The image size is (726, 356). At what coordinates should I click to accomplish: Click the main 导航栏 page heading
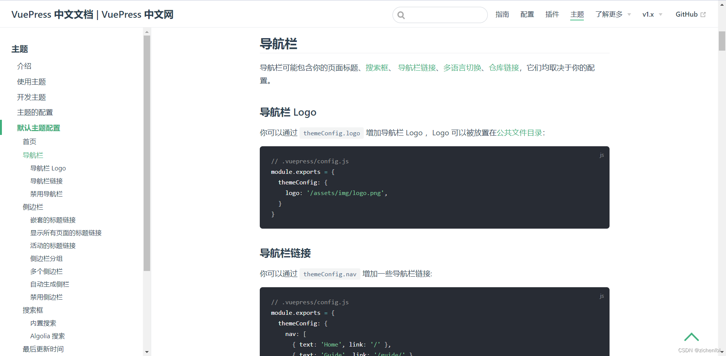pyautogui.click(x=278, y=44)
